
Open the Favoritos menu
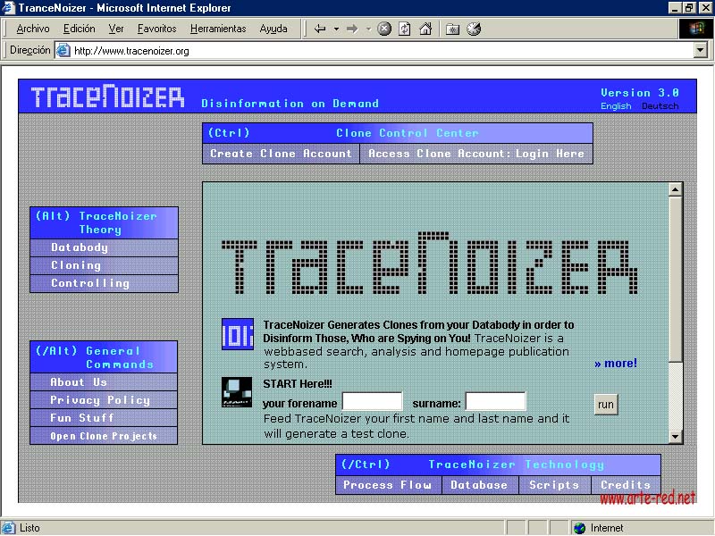[x=156, y=29]
